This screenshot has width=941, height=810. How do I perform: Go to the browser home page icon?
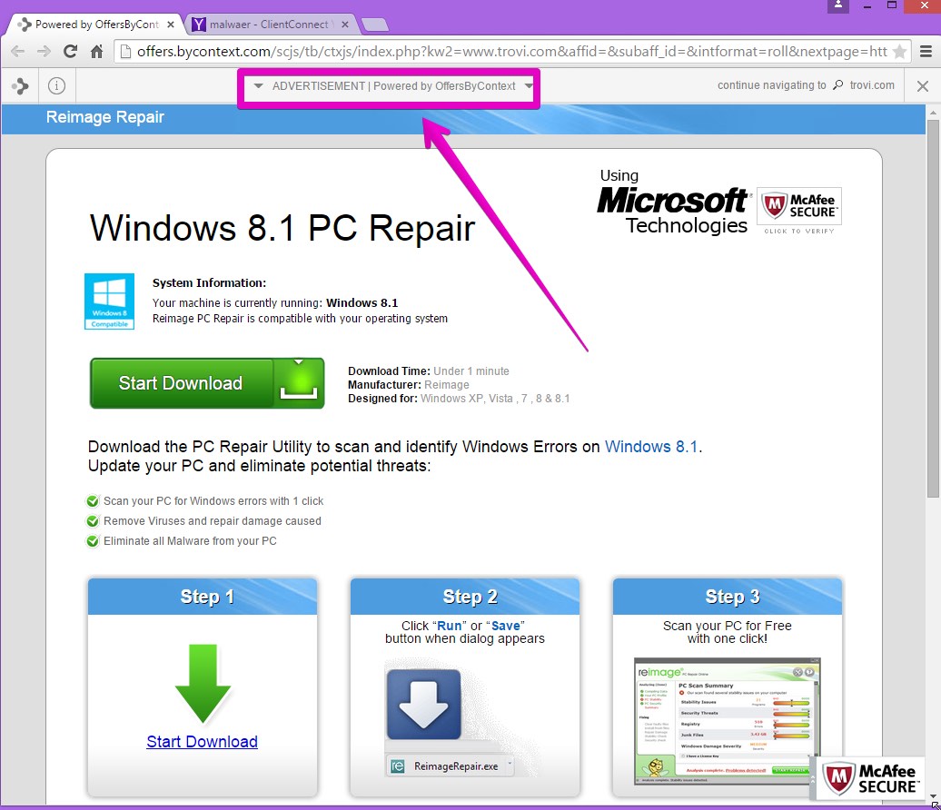[96, 52]
